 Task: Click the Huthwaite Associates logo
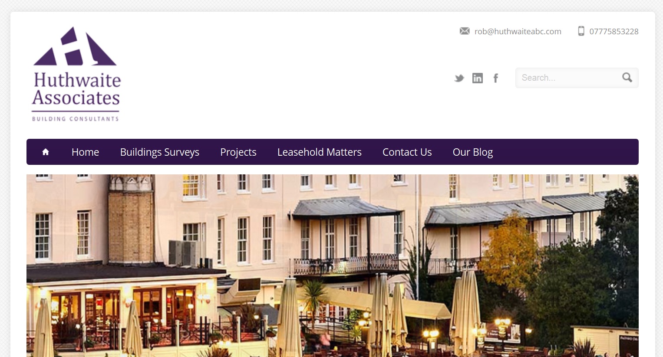click(76, 74)
